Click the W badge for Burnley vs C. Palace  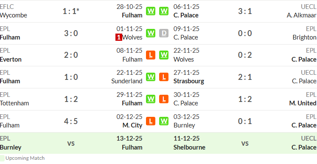pos(164,121)
